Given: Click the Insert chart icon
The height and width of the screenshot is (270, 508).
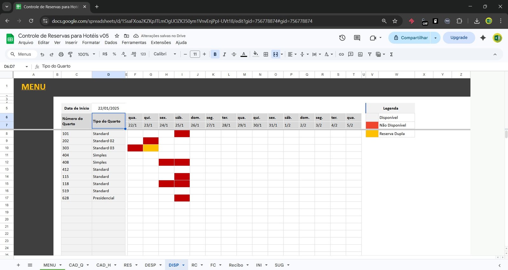Looking at the screenshot, I should [x=360, y=54].
